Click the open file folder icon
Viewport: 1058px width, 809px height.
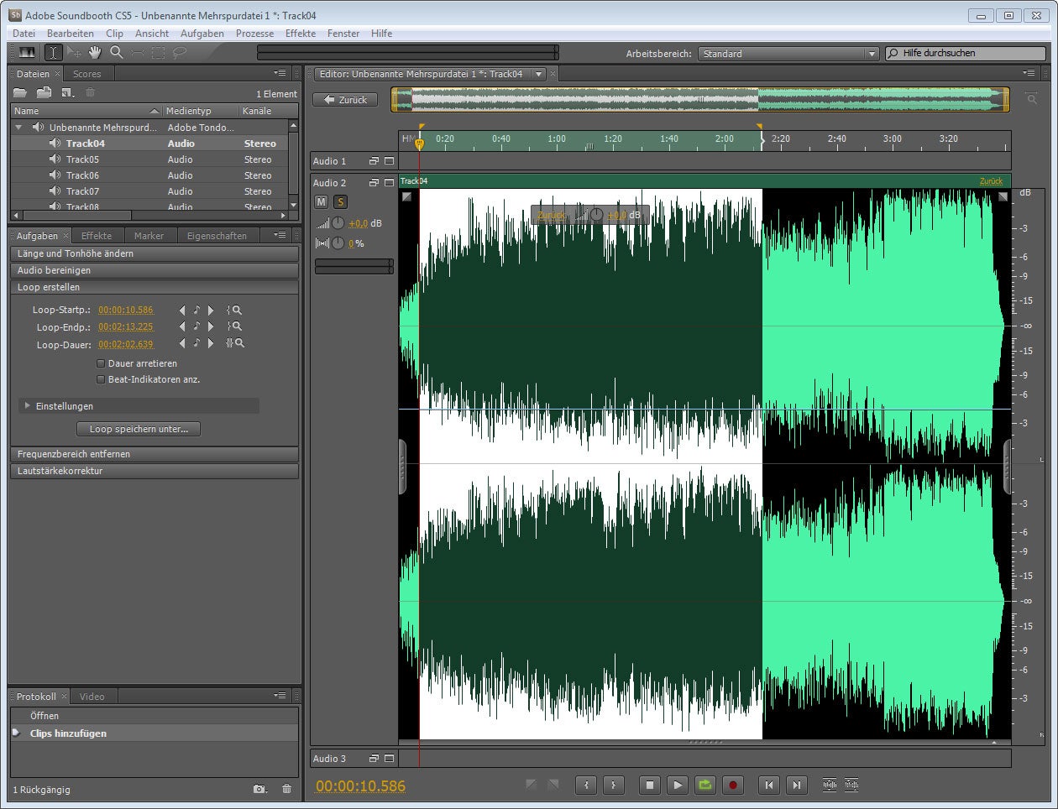(20, 93)
